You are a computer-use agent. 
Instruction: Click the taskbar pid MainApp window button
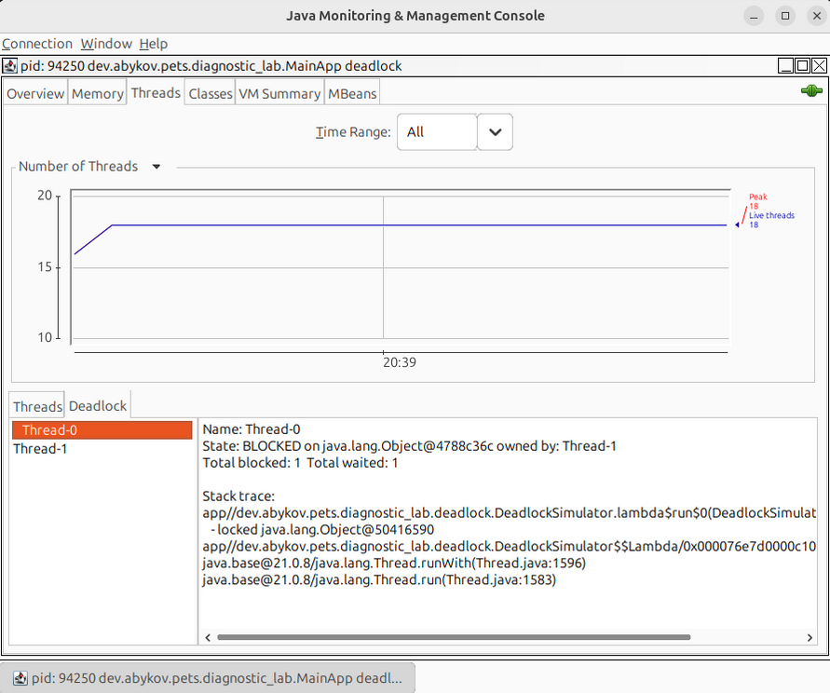tap(207, 679)
